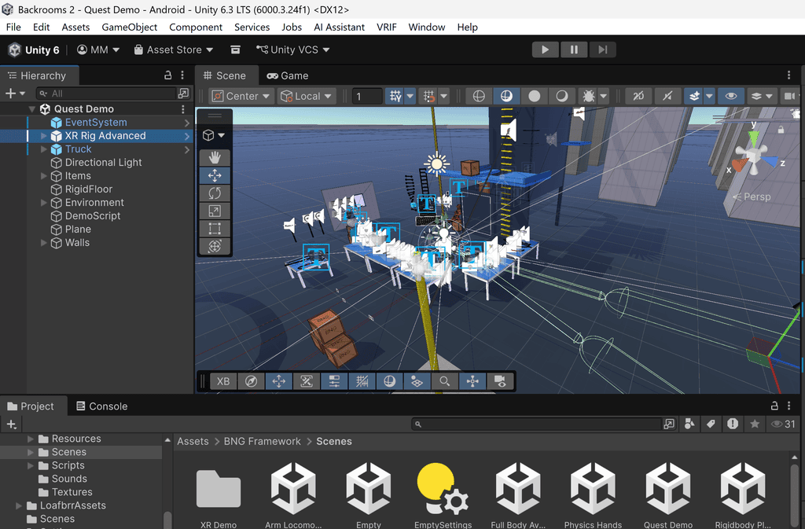
Task: Open Scene view panel options menu
Action: pos(789,75)
